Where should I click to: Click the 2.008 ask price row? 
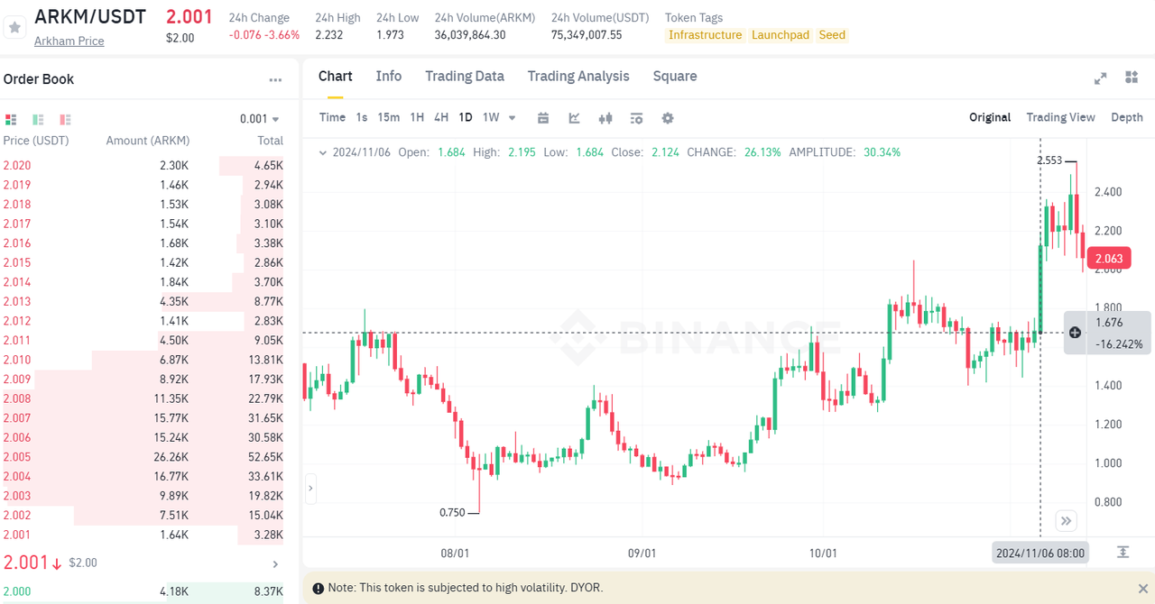click(x=143, y=398)
